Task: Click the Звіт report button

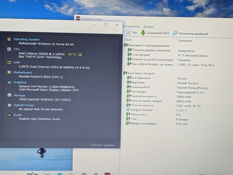Action: [132, 33]
